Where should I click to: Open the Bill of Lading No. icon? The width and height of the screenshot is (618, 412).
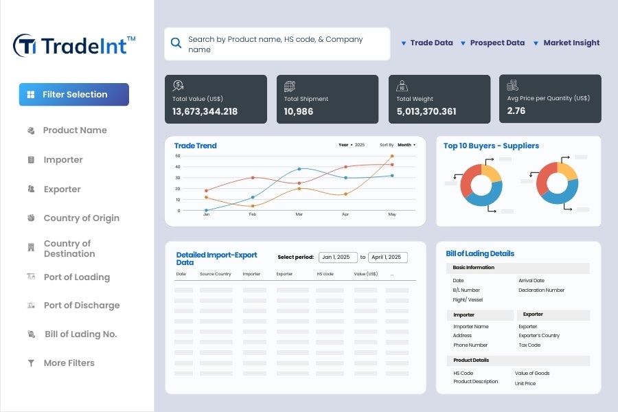[31, 334]
